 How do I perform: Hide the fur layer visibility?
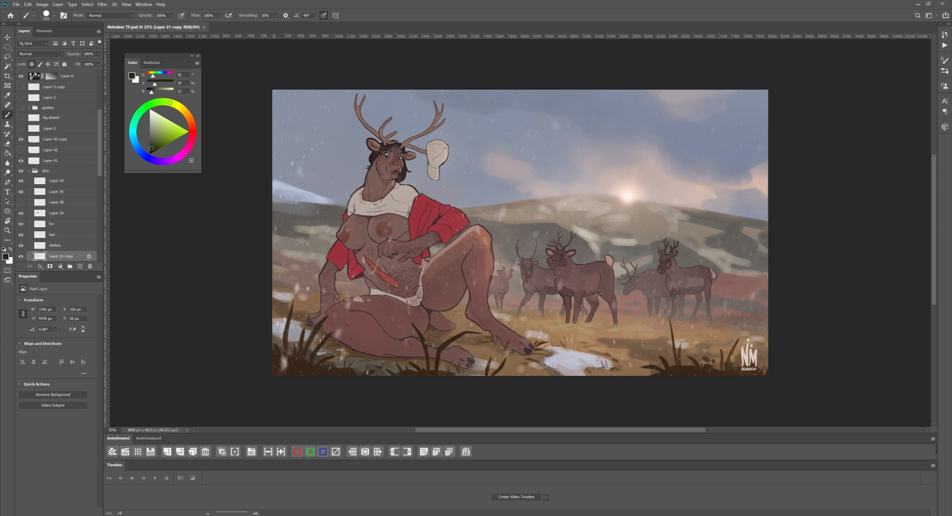21,224
